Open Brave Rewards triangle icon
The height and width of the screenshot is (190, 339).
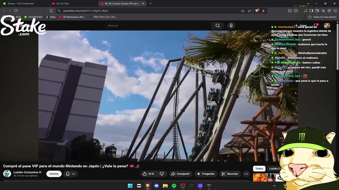263,11
